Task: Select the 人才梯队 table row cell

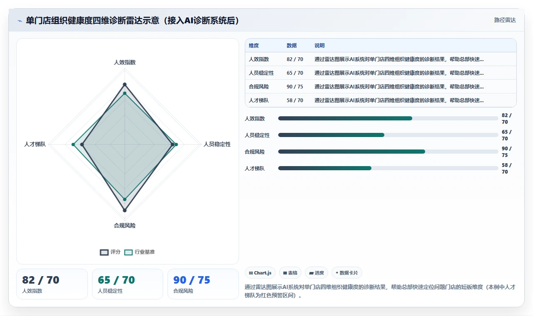Action: pyautogui.click(x=259, y=100)
